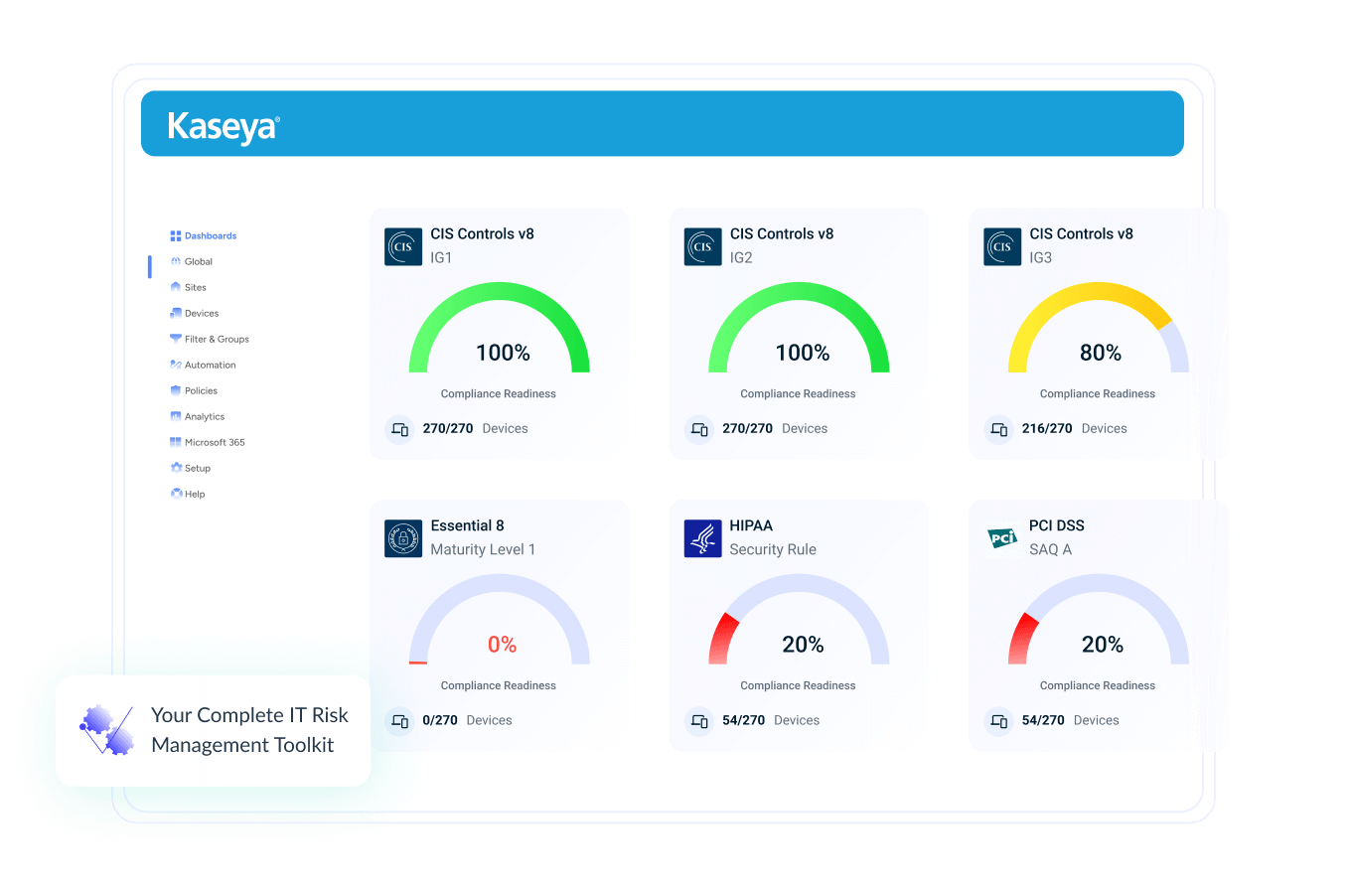
Task: Open Microsoft 365 in sidebar
Action: click(208, 443)
